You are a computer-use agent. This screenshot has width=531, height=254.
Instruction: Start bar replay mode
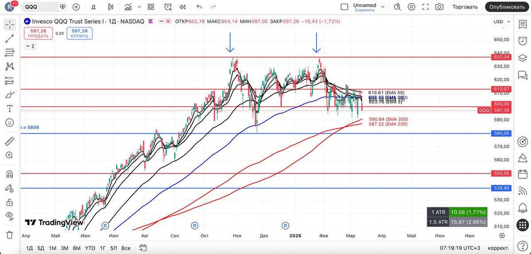(182, 7)
